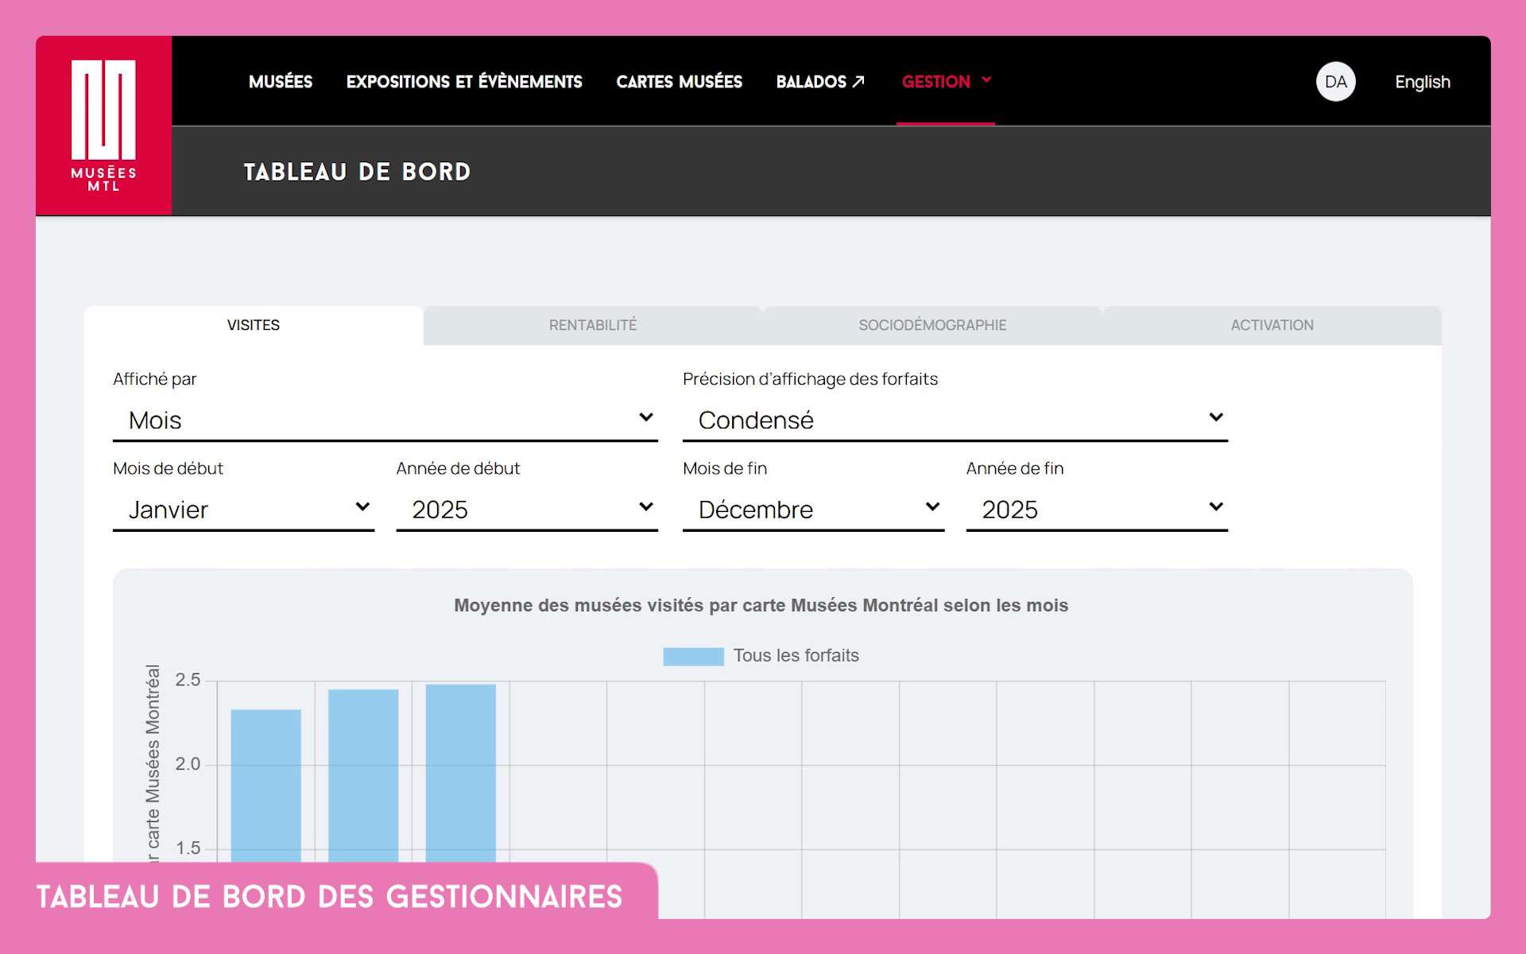Open the Mois de début dropdown
The width and height of the screenshot is (1526, 954).
click(x=243, y=510)
